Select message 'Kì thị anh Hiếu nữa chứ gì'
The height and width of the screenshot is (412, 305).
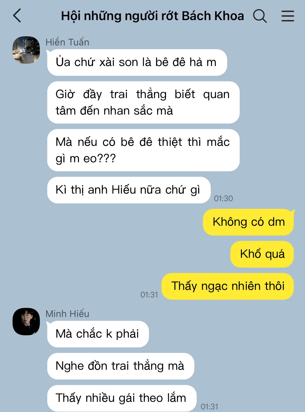pos(129,190)
